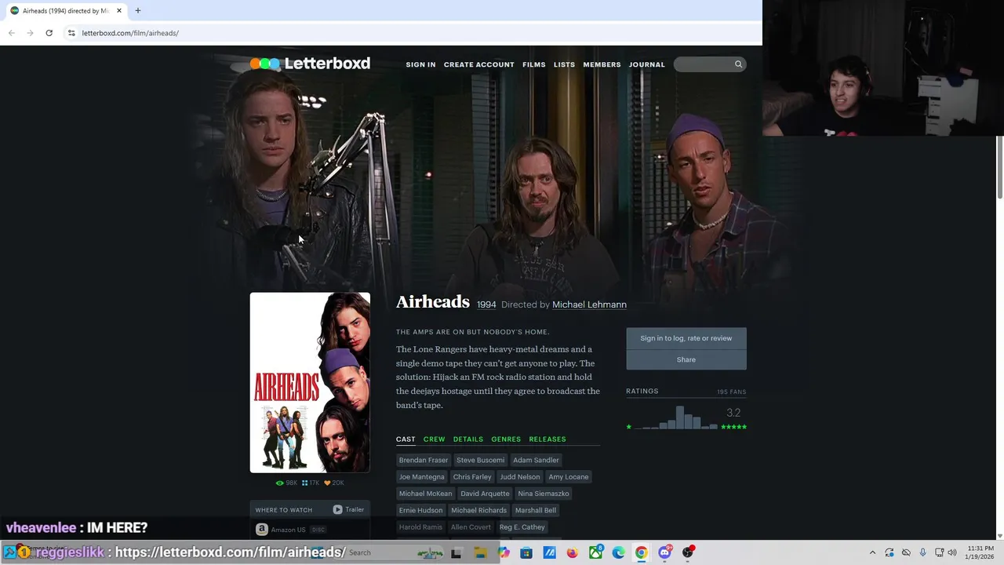Screen dimensions: 1004x565
Task: Open Microsoft Edge from the taskbar
Action: pyautogui.click(x=619, y=552)
